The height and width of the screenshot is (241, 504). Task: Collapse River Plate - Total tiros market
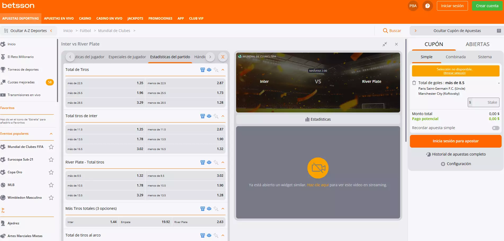coord(223,162)
